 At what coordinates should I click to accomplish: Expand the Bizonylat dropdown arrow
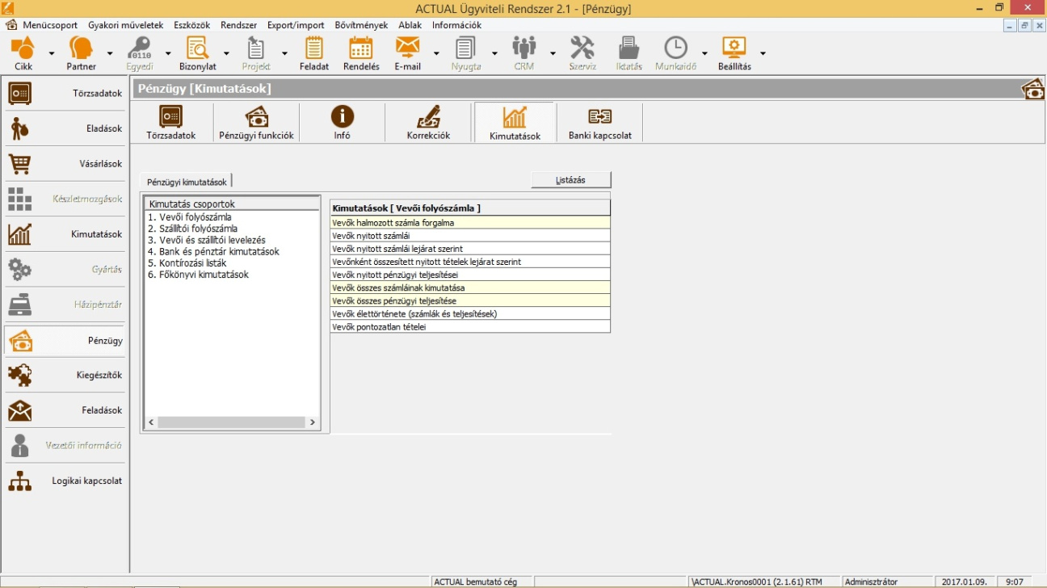coord(226,53)
